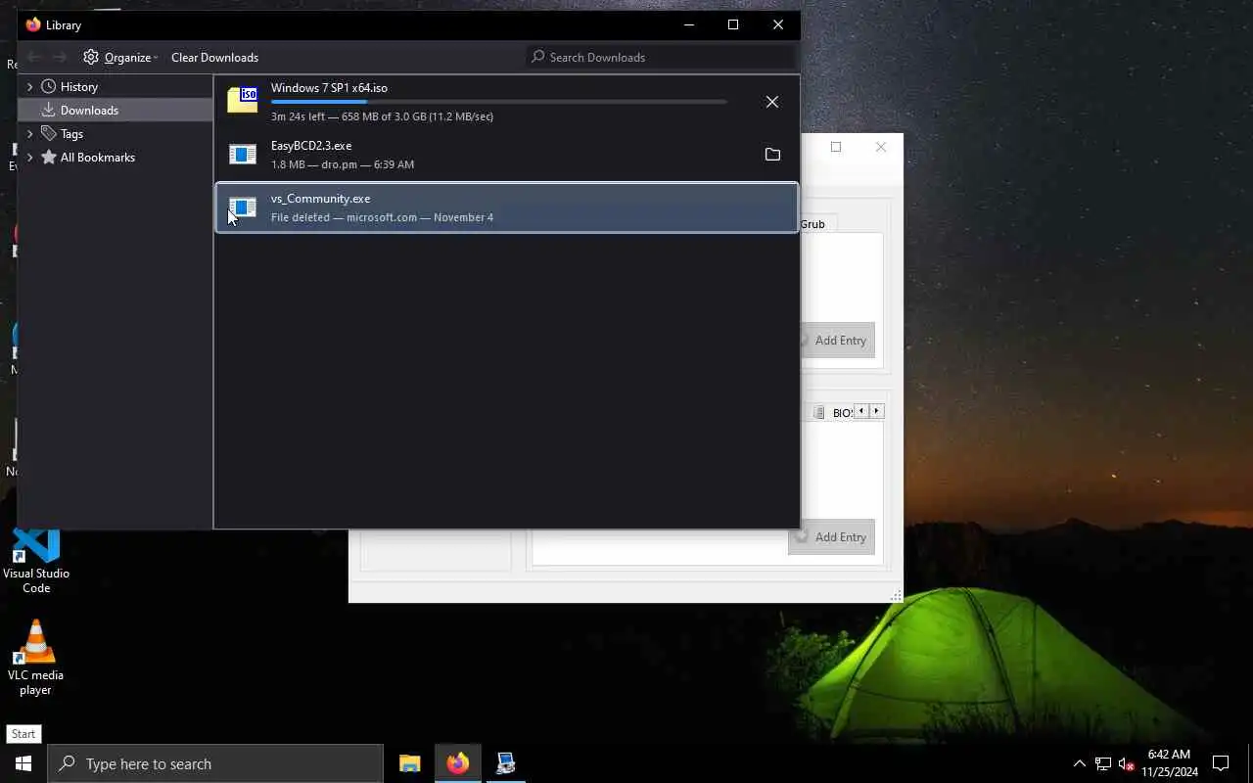Viewport: 1253px width, 783px height.
Task: Close the Library window
Action: [778, 24]
